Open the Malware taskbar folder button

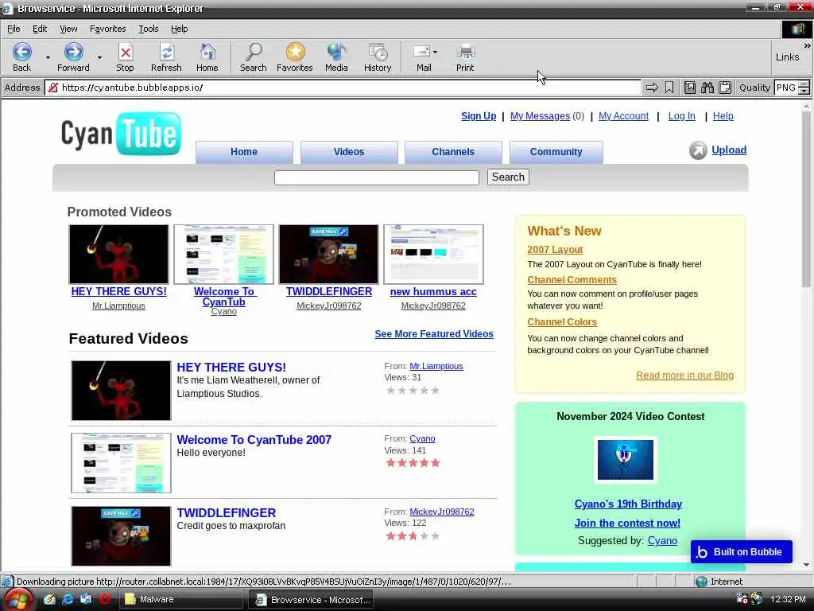181,600
